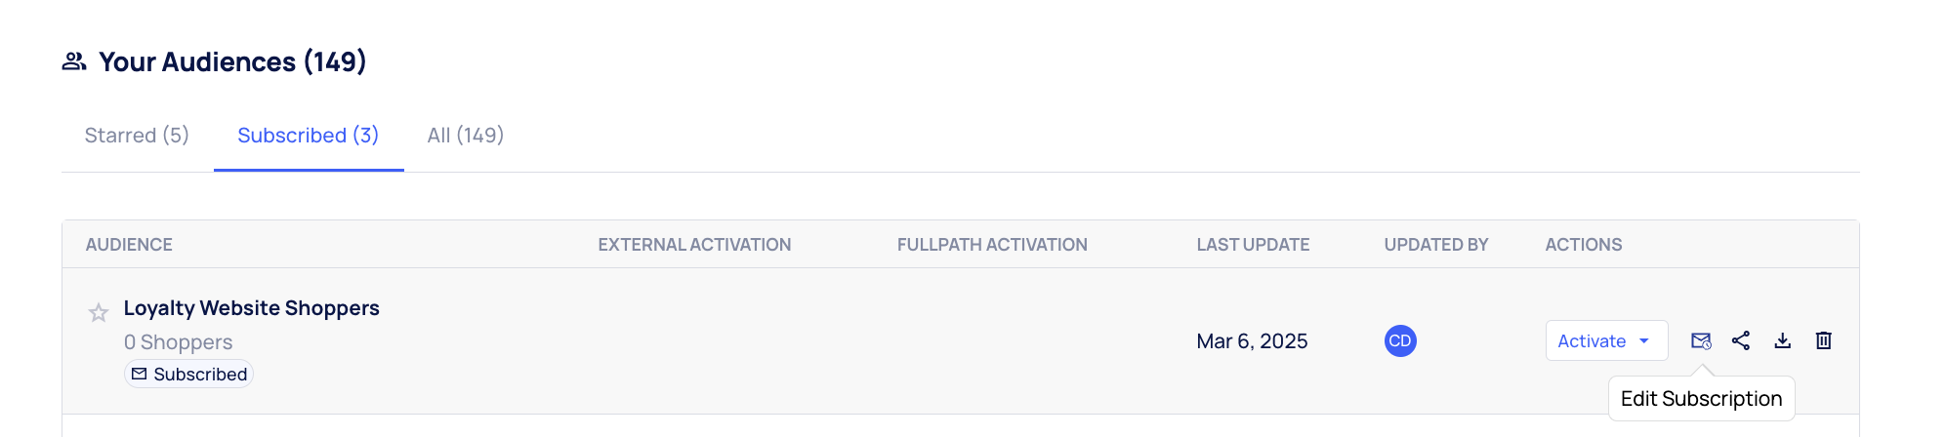Image resolution: width=1947 pixels, height=437 pixels.
Task: Click the Fullpath Activation column header
Action: pyautogui.click(x=992, y=245)
